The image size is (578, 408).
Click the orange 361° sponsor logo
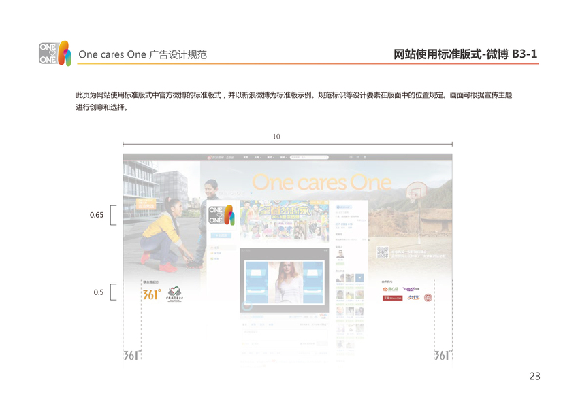point(152,294)
